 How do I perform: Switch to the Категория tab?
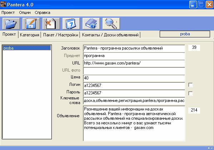30,35
